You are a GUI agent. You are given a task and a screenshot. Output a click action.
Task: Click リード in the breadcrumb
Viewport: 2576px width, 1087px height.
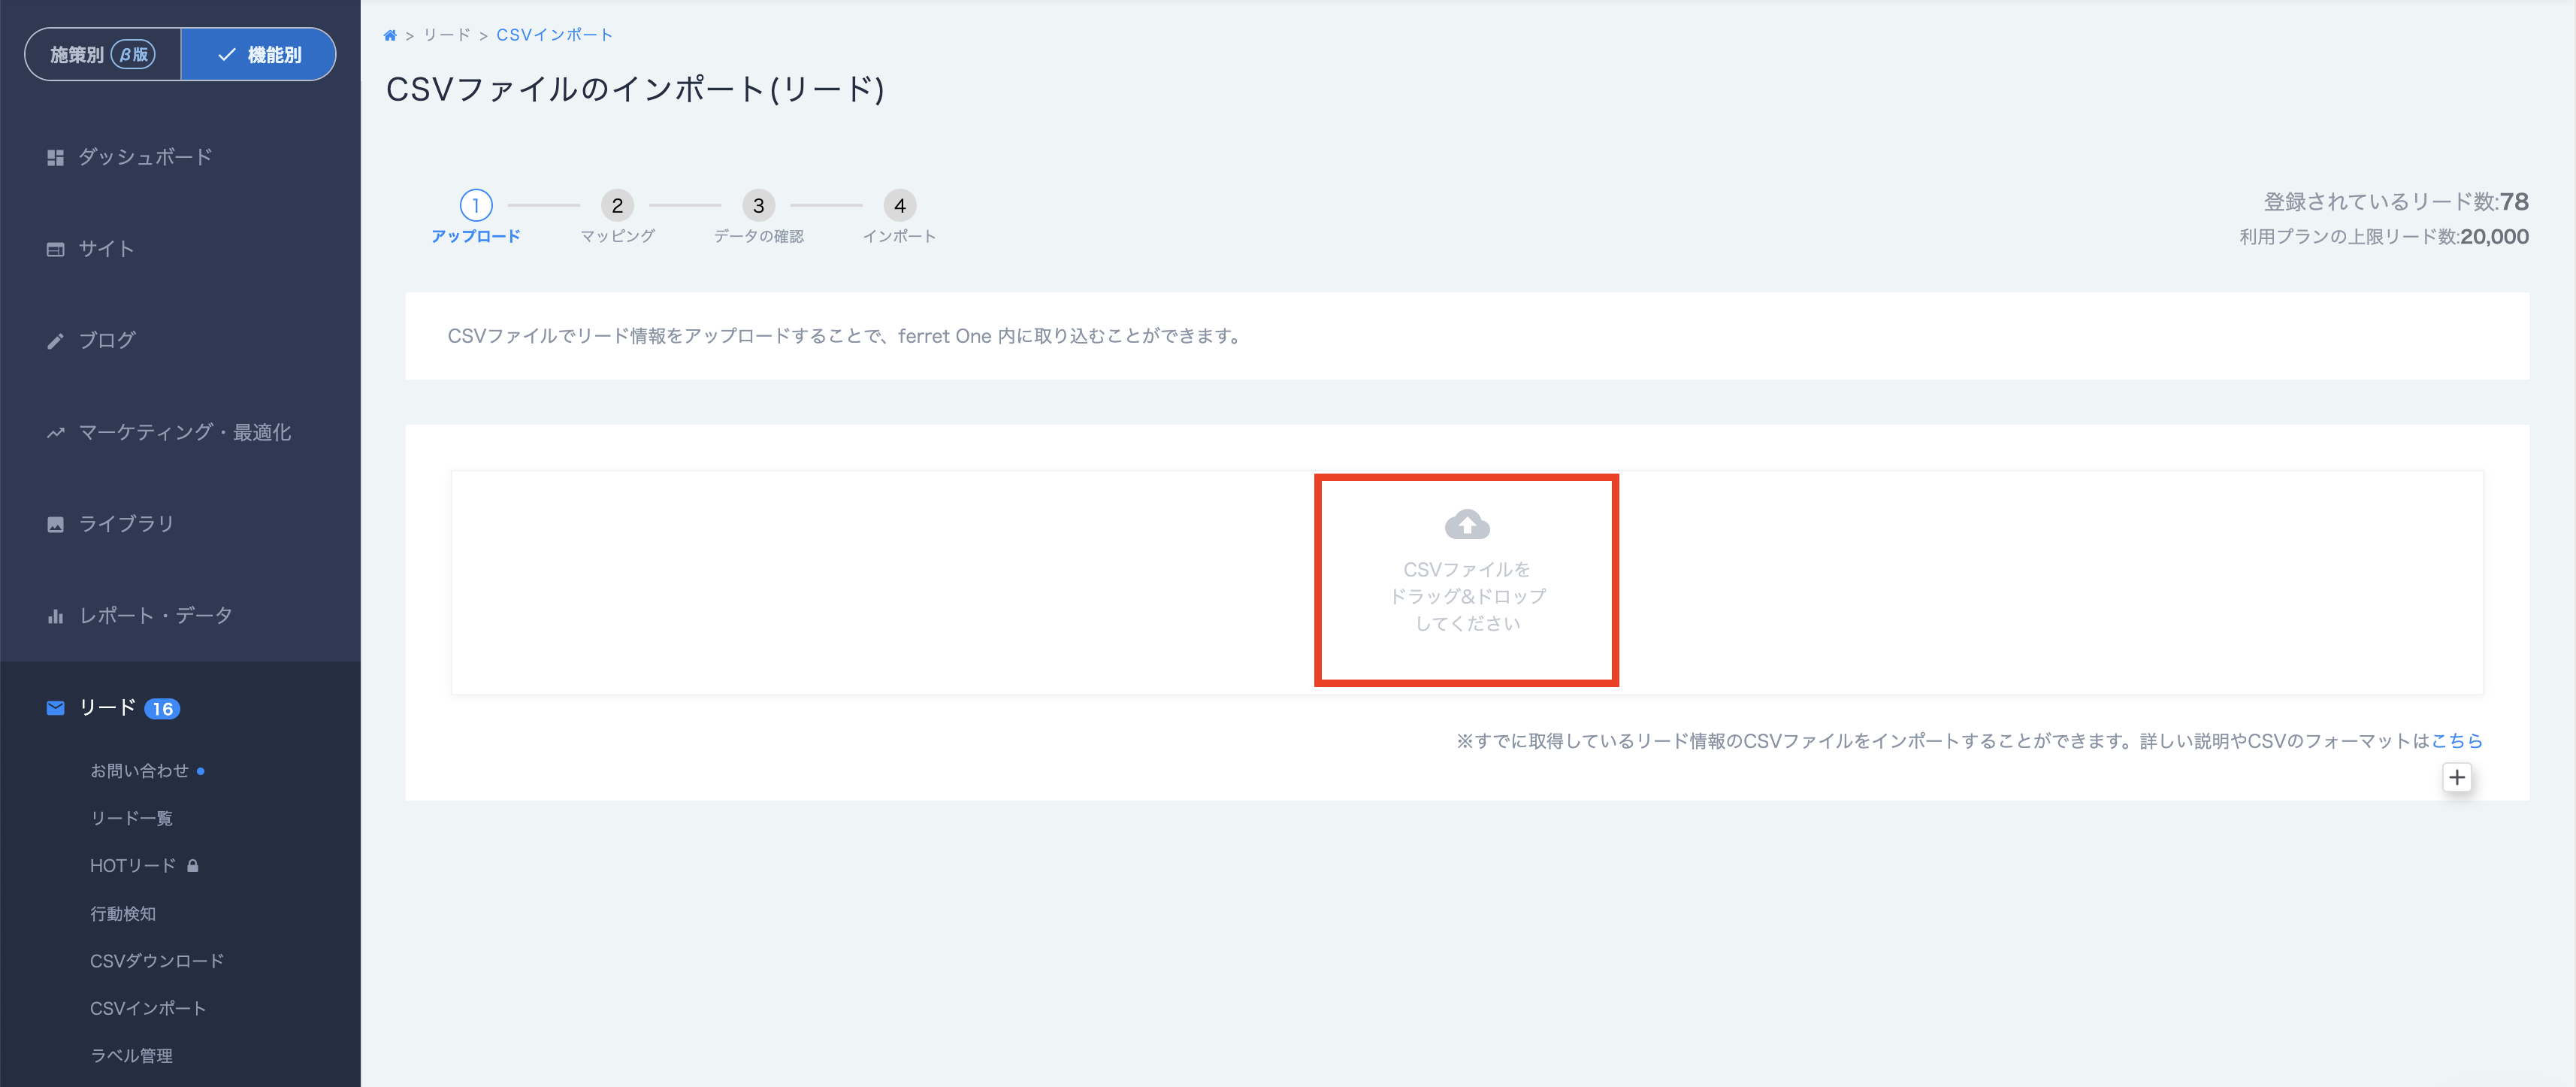point(446,35)
